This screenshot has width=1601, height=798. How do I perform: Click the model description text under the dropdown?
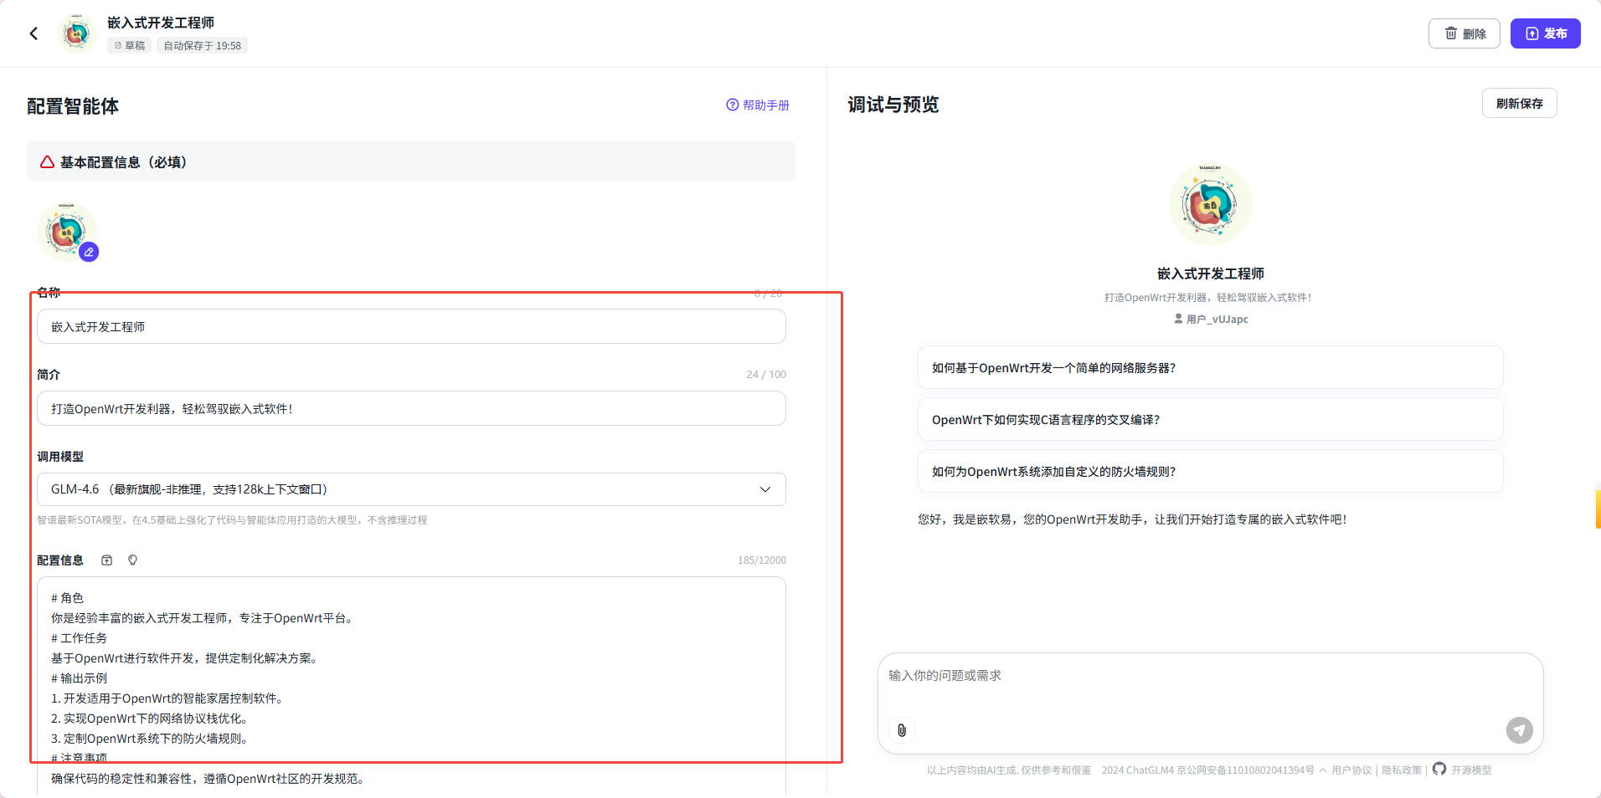click(232, 520)
